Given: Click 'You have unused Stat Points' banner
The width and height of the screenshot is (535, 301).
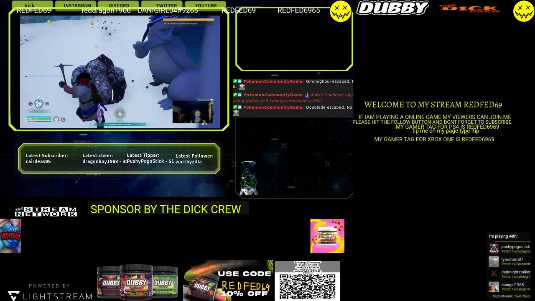Looking at the screenshot, I should coord(120,124).
